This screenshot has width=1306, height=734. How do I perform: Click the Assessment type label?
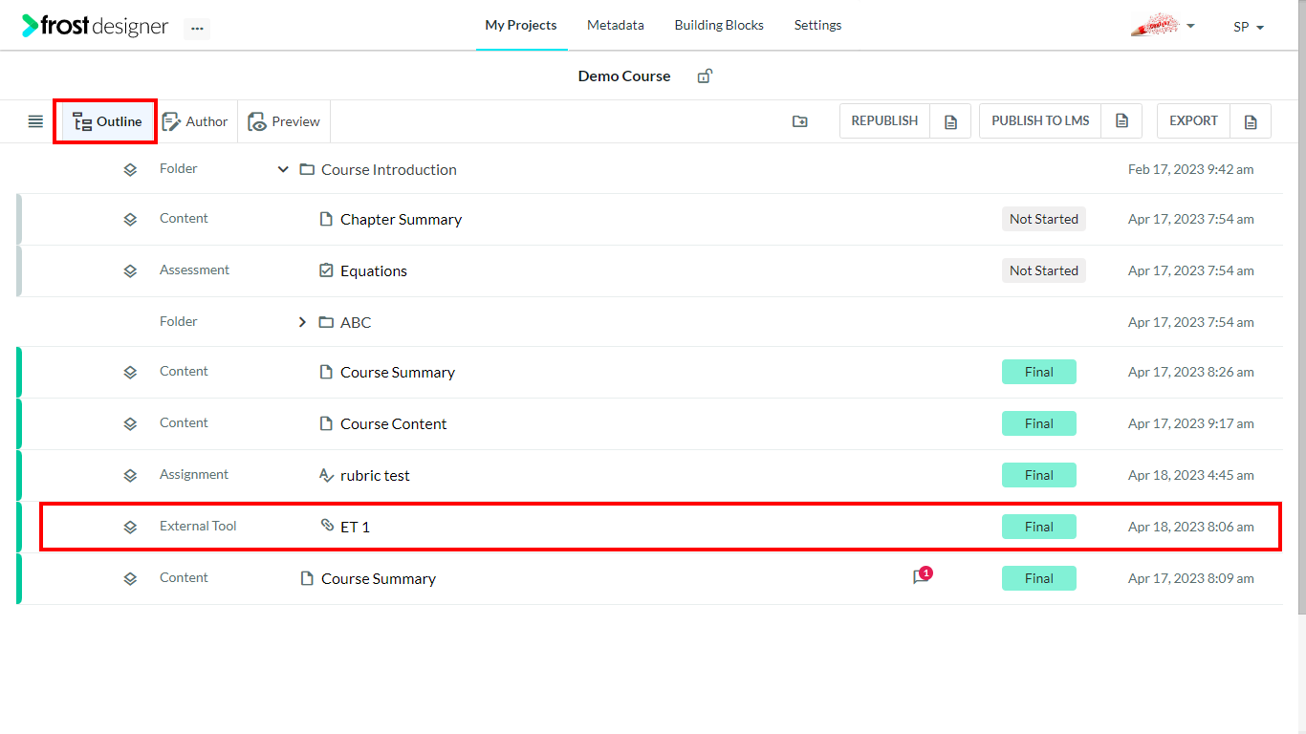click(194, 270)
